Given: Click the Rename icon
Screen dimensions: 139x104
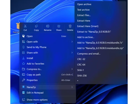Looking at the screenshot, I should [48, 26].
